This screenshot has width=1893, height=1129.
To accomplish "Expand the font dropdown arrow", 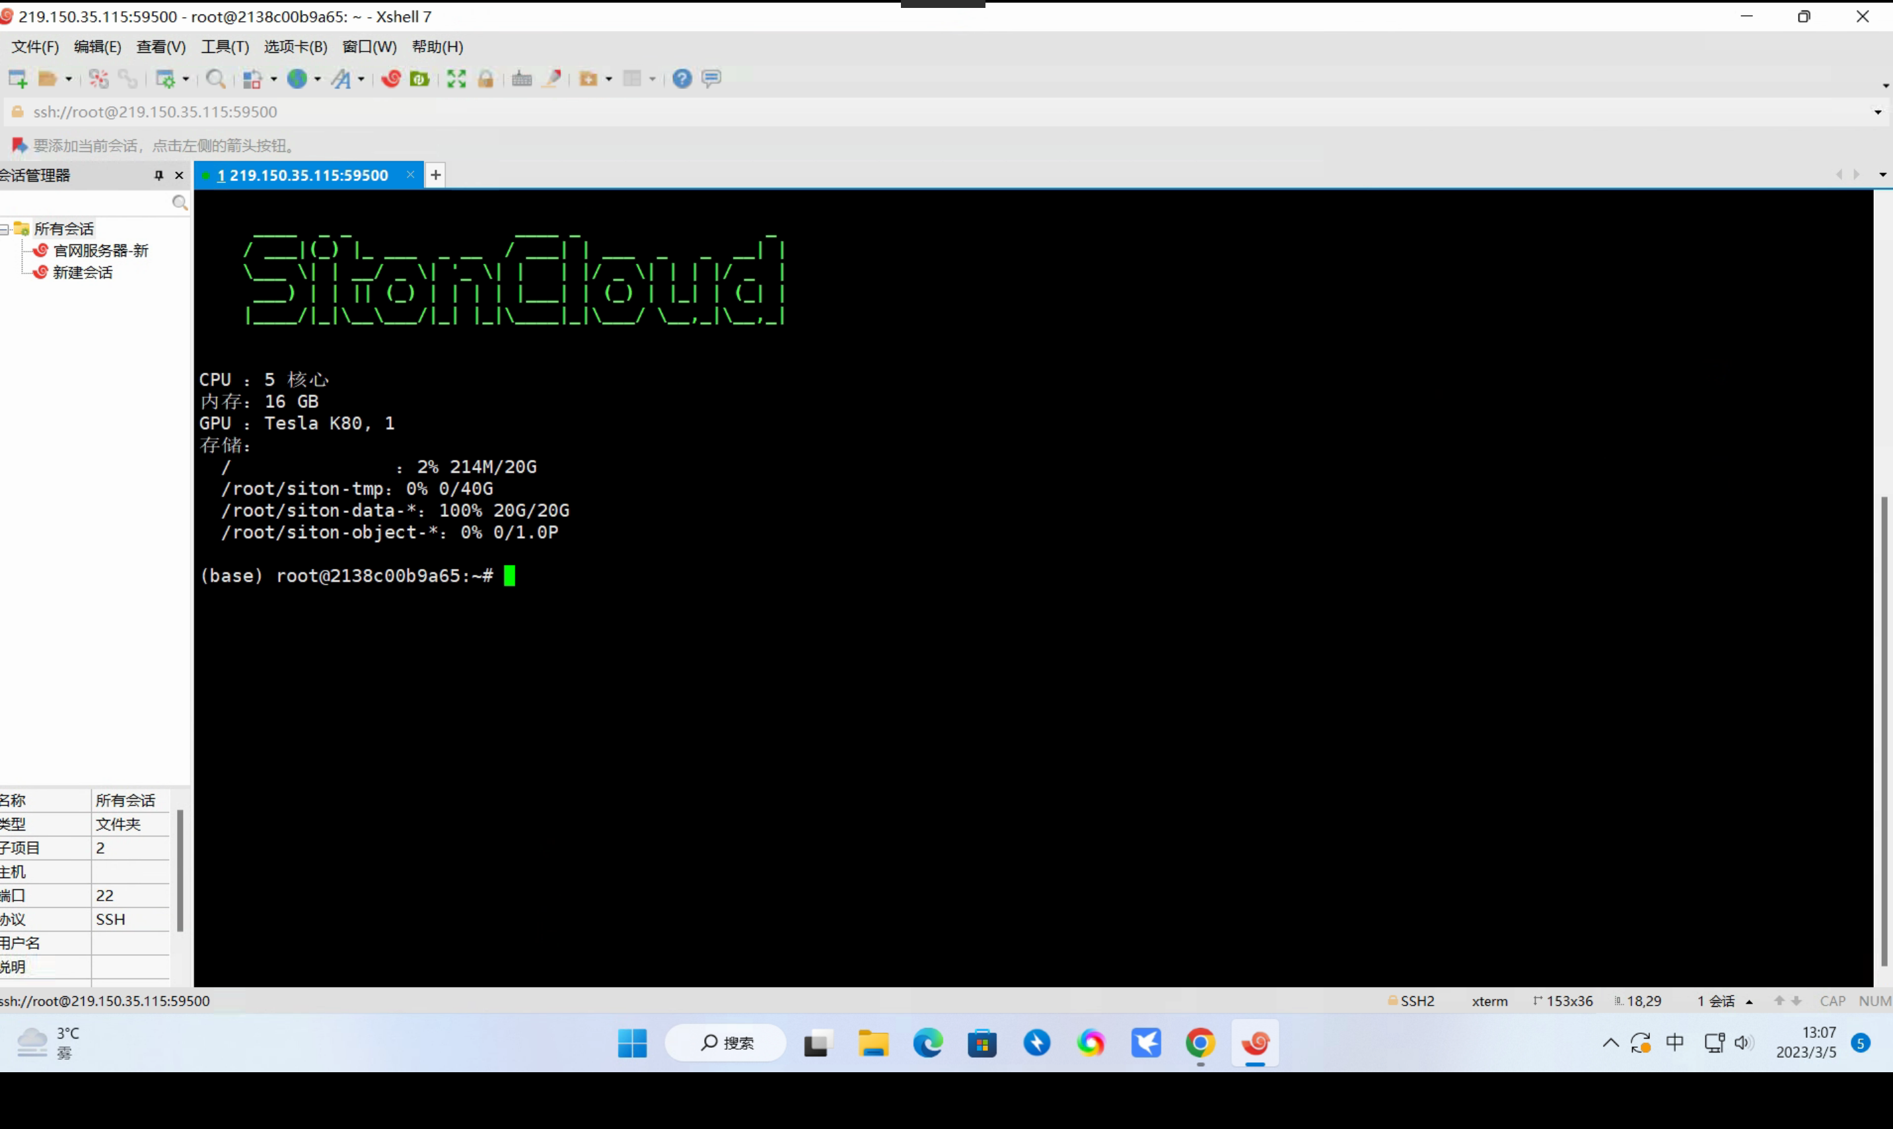I will [x=361, y=79].
